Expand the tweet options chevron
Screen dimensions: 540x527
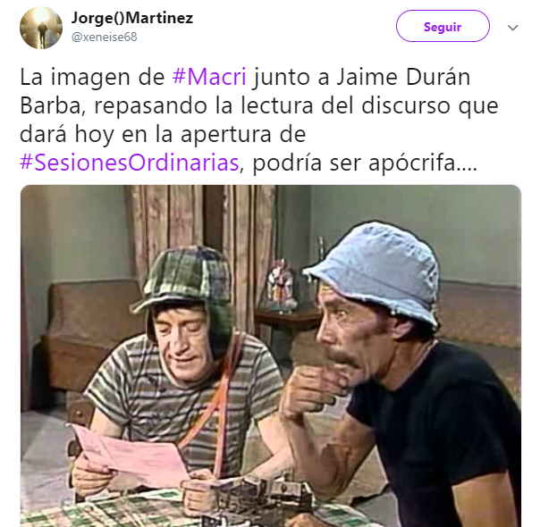coord(513,28)
